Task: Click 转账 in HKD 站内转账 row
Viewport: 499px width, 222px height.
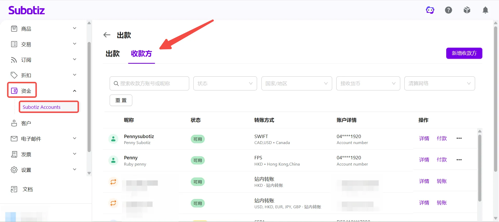Action: coord(442,181)
